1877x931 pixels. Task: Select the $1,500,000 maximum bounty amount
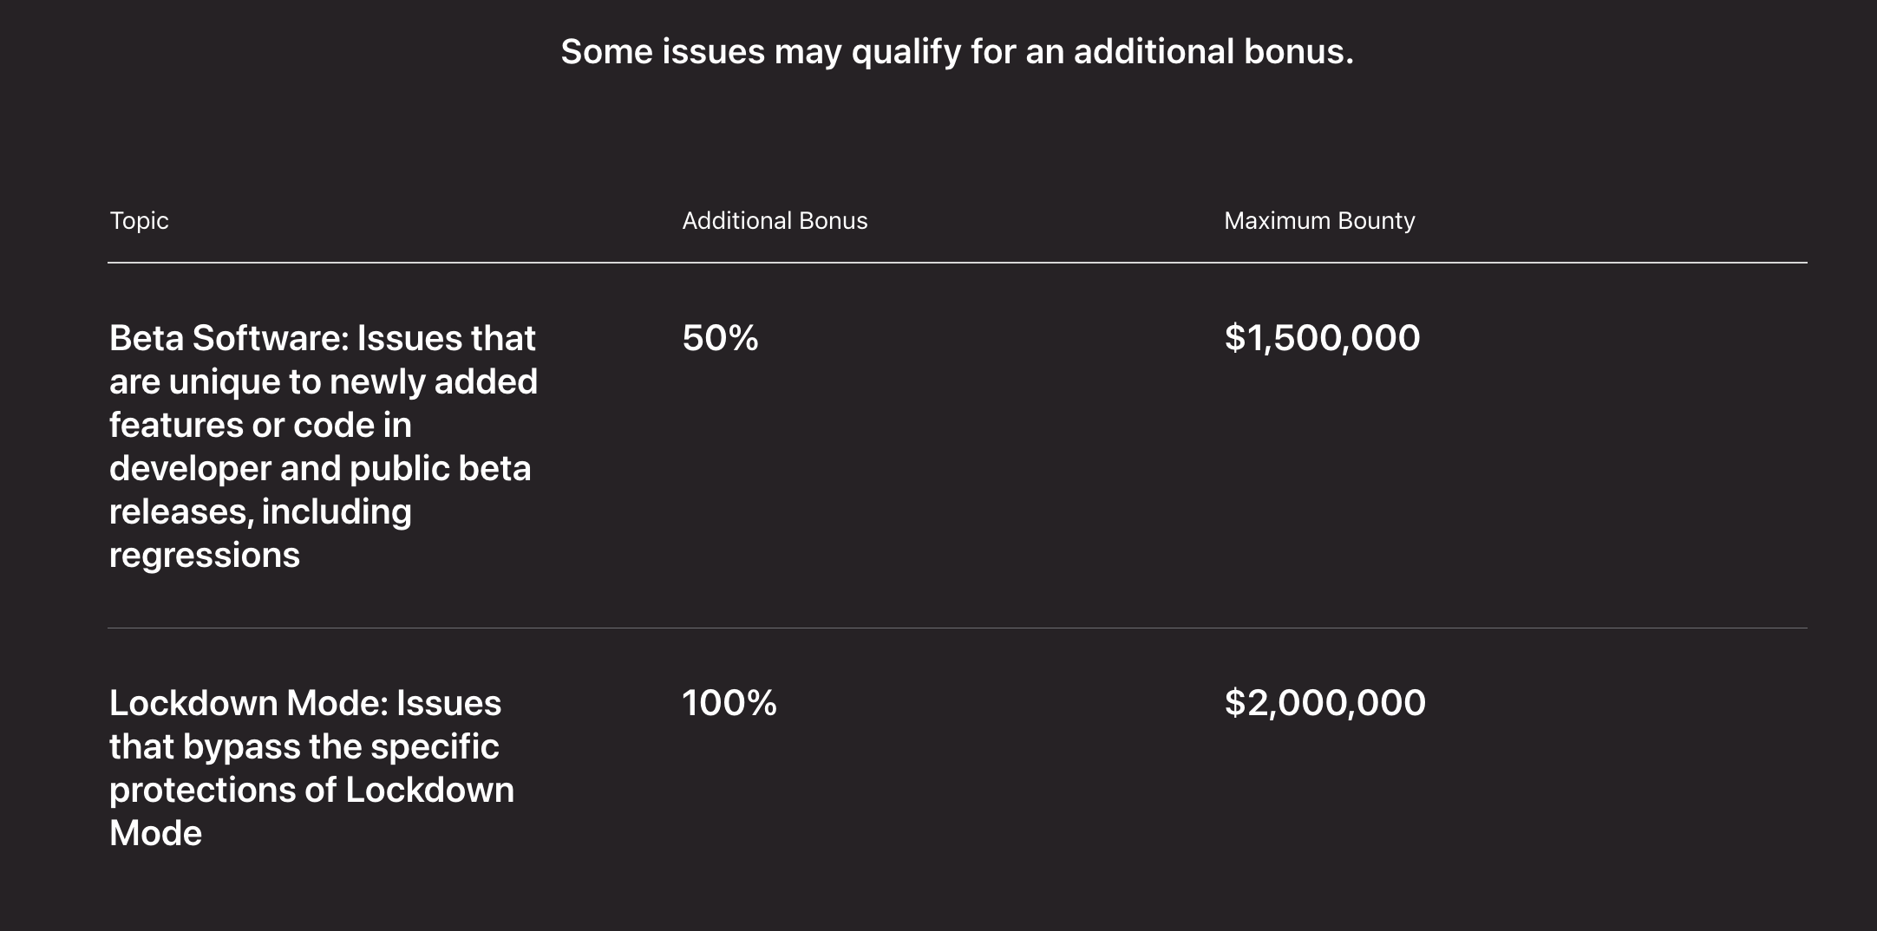pyautogui.click(x=1322, y=338)
